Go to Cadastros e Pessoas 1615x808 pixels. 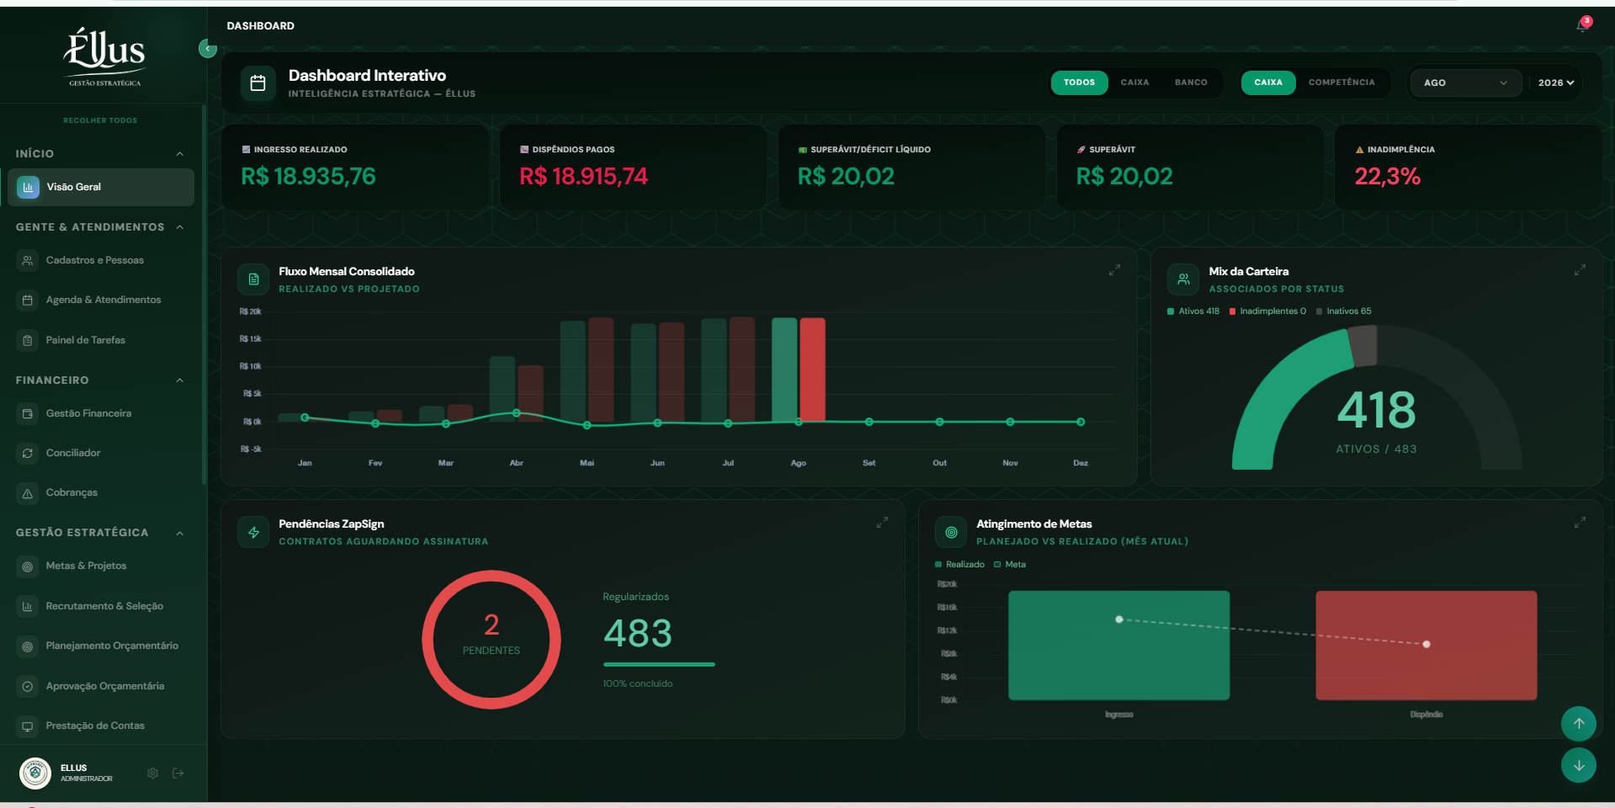tap(101, 261)
